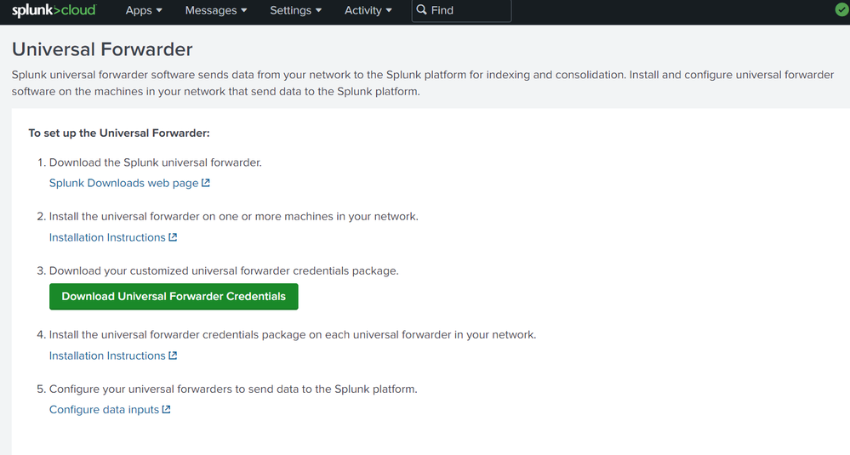The image size is (850, 455).
Task: Open the Messages dropdown menu
Action: point(216,10)
